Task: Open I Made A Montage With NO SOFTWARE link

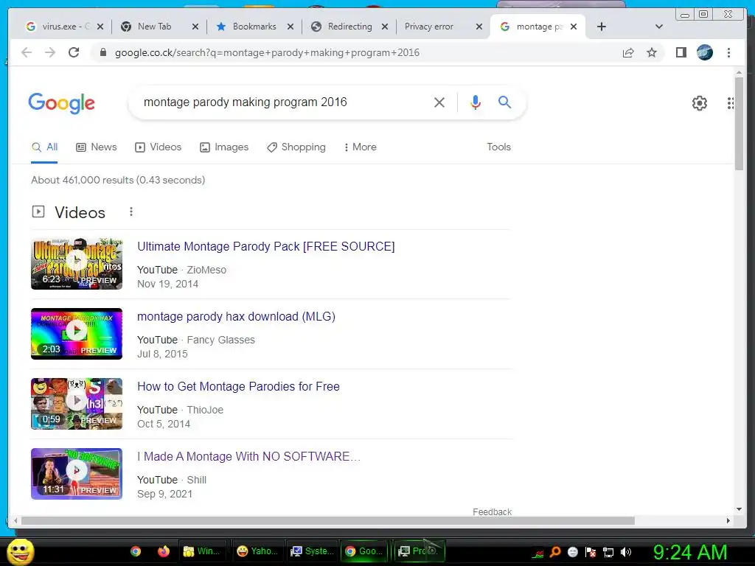Action: pos(248,456)
